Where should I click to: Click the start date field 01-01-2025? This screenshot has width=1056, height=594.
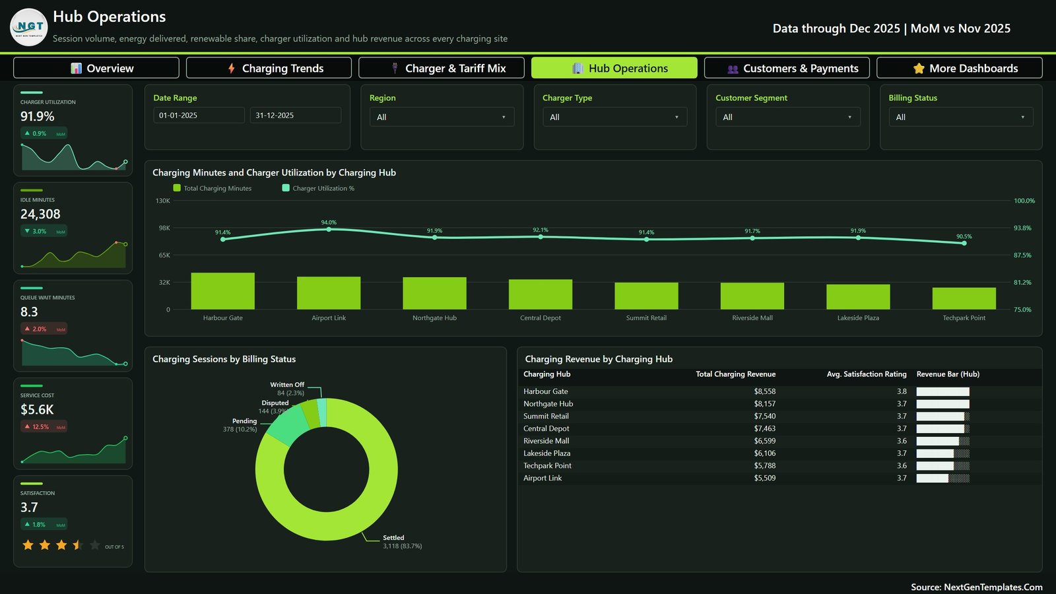point(199,115)
